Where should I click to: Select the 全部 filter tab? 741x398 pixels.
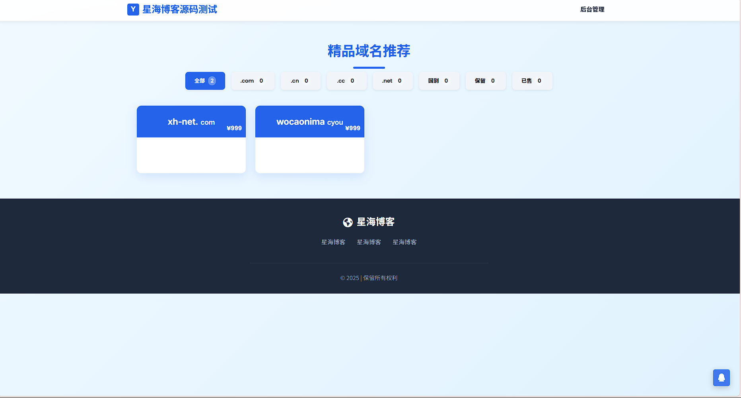205,81
